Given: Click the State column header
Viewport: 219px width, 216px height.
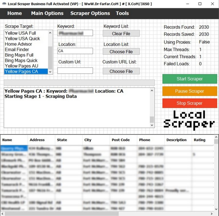Looking at the screenshot, I should [x=68, y=140].
